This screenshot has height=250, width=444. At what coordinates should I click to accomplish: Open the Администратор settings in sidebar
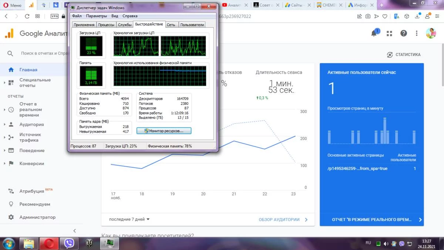[37, 217]
